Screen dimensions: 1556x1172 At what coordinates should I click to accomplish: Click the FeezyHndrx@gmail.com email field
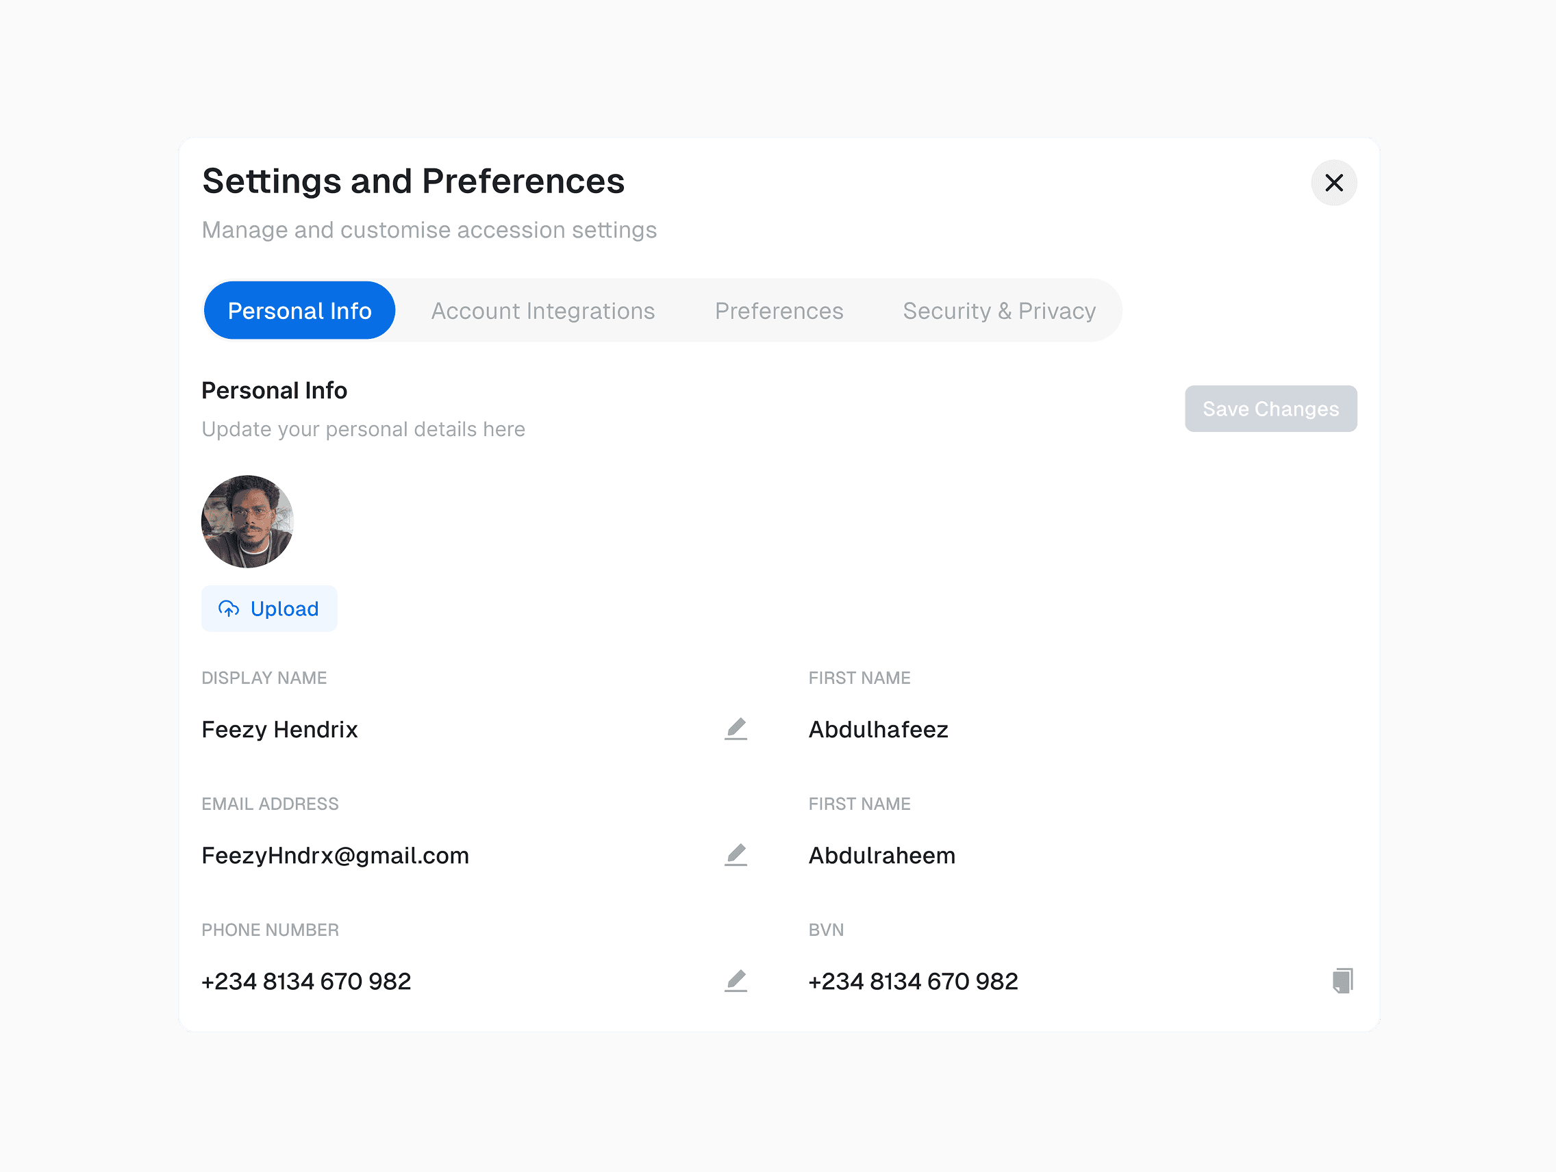(335, 856)
